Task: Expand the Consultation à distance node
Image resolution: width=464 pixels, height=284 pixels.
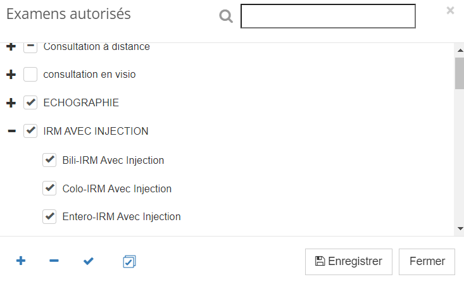Action: (x=11, y=47)
